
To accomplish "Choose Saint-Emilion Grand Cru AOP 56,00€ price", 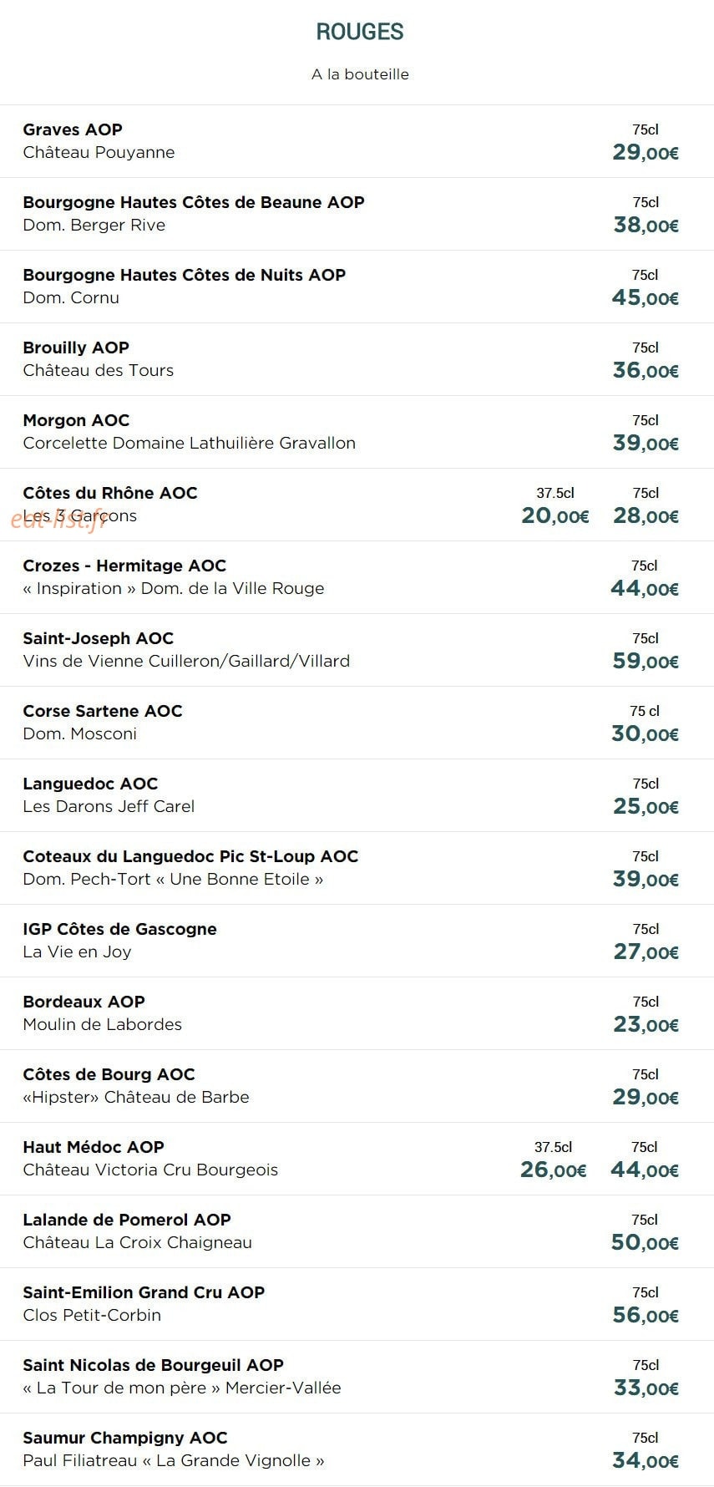I will coord(646,1316).
